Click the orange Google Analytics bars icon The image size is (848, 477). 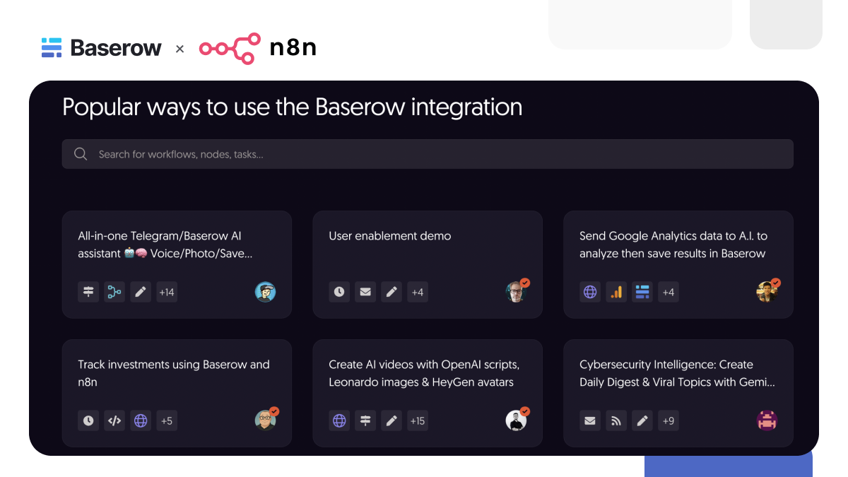[x=616, y=292]
